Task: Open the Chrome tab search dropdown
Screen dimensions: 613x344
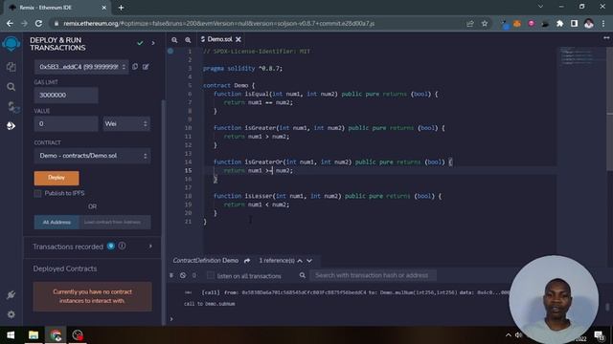Action: [540, 7]
